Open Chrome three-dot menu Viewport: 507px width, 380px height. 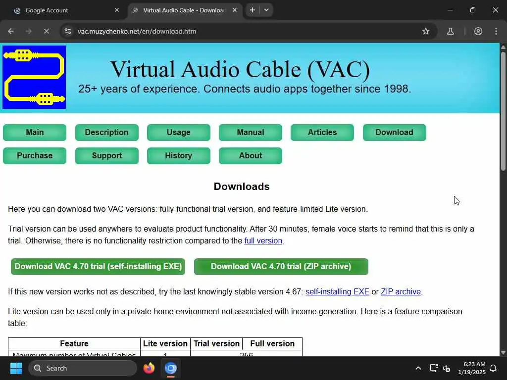point(496,31)
